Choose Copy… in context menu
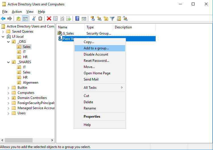This screenshot has height=150, width=213. click(100, 42)
